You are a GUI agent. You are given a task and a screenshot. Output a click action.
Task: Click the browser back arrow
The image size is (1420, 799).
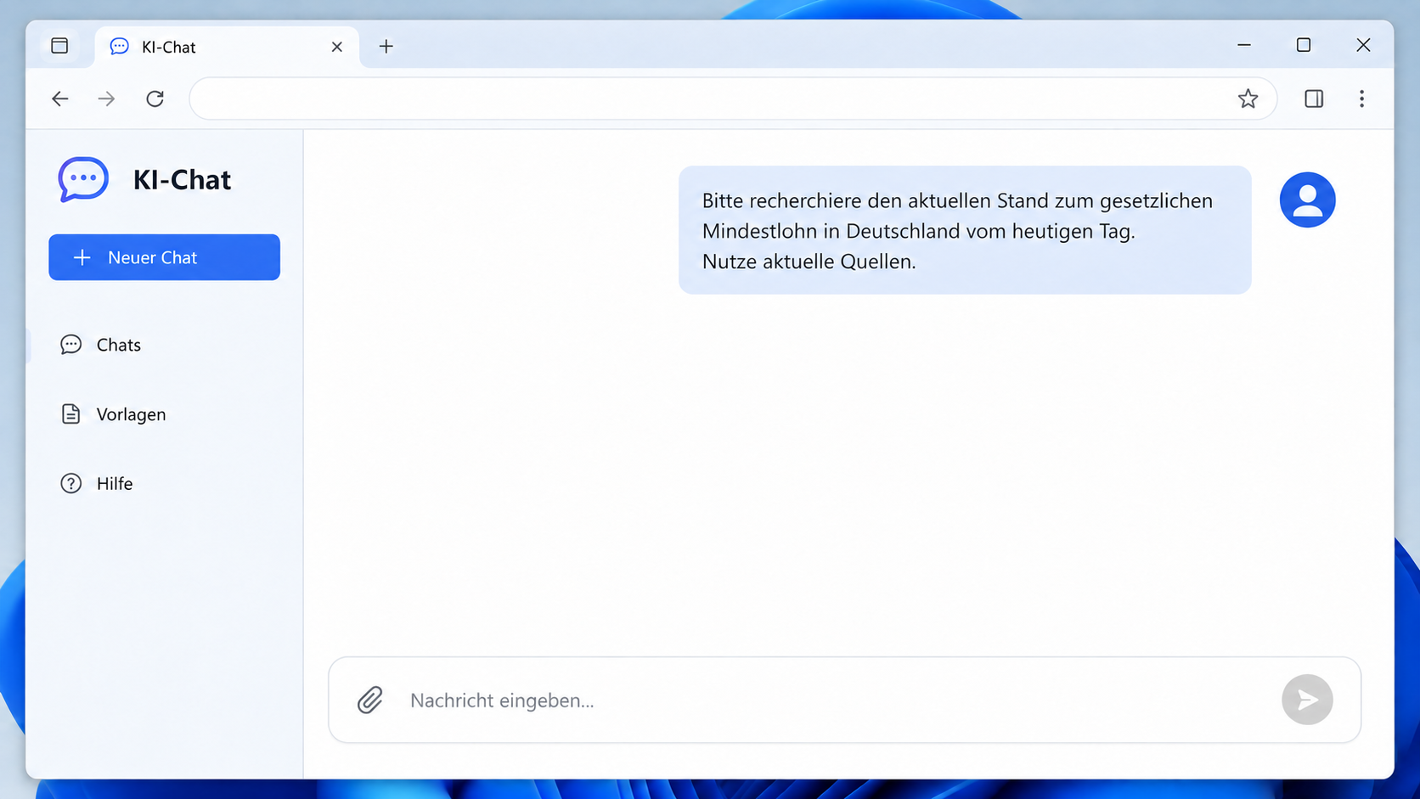[x=59, y=98]
